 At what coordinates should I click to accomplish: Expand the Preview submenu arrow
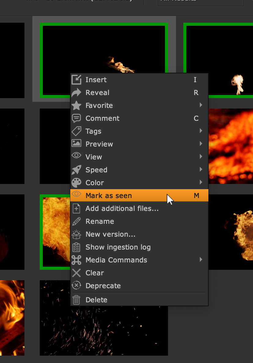click(201, 144)
